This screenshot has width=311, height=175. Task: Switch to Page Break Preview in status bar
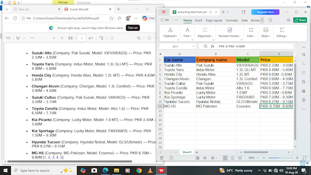(x=240, y=158)
